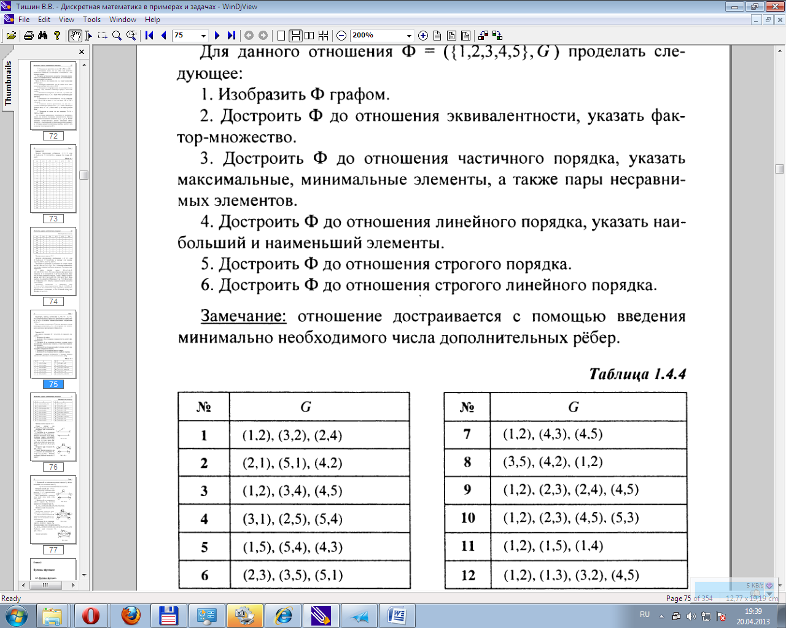
Task: Click the page field showing 75
Action: [x=185, y=36]
